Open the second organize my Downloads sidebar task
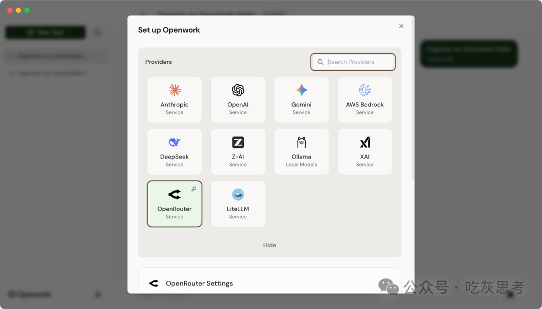The width and height of the screenshot is (542, 309). 55,73
